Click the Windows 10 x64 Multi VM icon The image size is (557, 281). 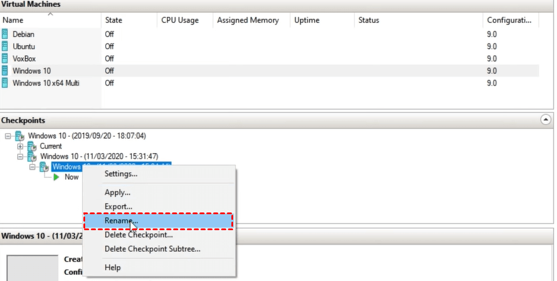pos(6,83)
